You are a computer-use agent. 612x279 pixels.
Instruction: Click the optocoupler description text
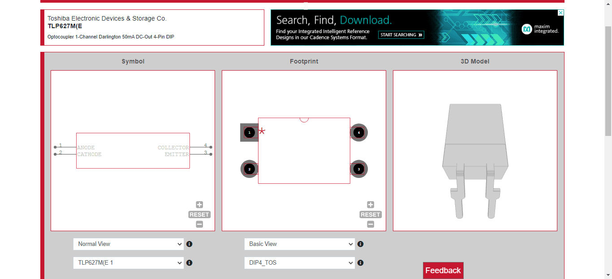click(x=111, y=37)
